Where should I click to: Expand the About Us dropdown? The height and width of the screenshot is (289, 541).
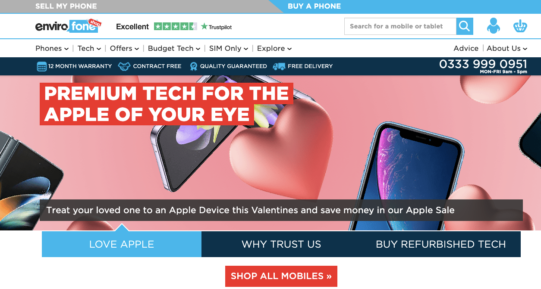point(507,48)
